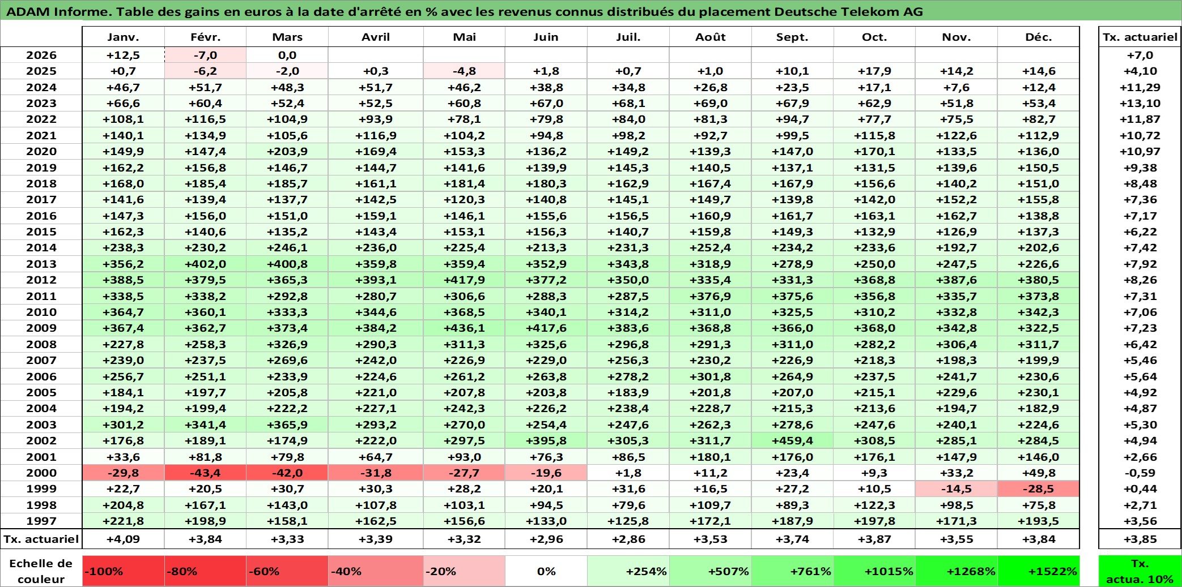Click the -100% red color scale swatch
This screenshot has width=1182, height=587.
point(123,571)
